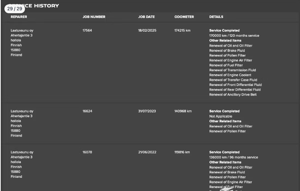300x191 pixels.
Task: Click the 136000 km / 96 months service text
Action: (233, 158)
